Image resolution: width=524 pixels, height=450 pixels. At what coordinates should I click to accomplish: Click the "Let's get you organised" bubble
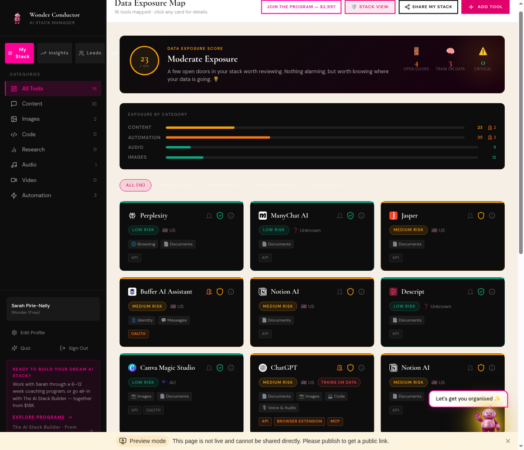click(468, 399)
